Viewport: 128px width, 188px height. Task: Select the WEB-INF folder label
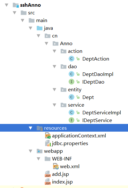pos(62,159)
